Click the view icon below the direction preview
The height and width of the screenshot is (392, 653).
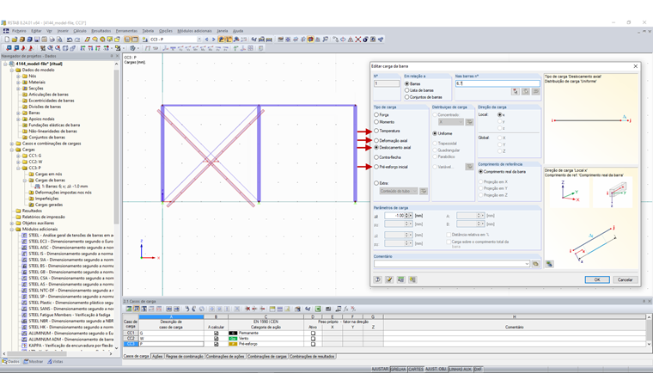pyautogui.click(x=549, y=264)
